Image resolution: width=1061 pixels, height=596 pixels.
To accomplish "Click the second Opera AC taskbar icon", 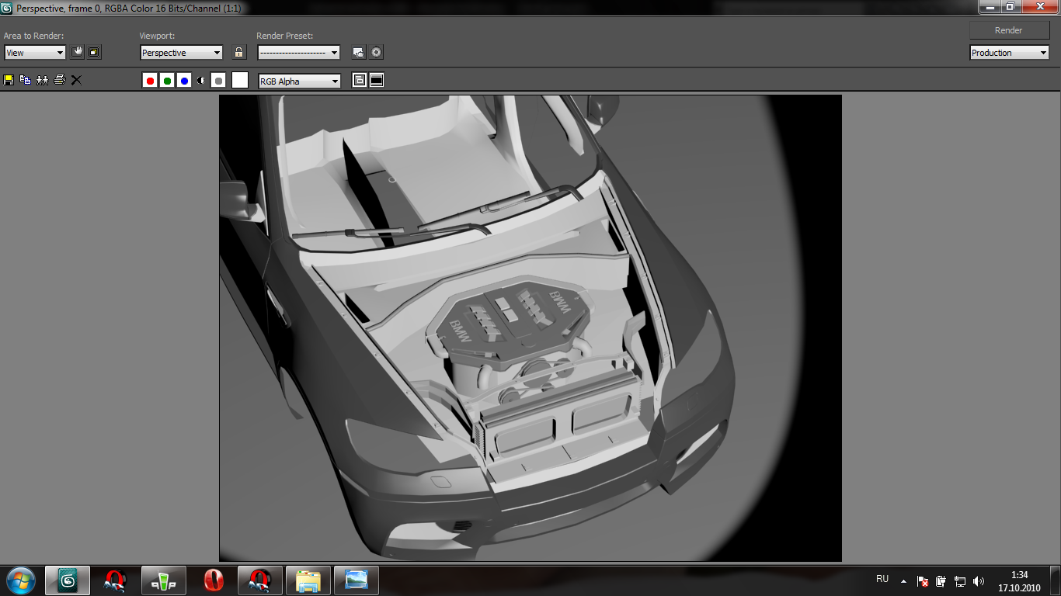I will pos(260,580).
